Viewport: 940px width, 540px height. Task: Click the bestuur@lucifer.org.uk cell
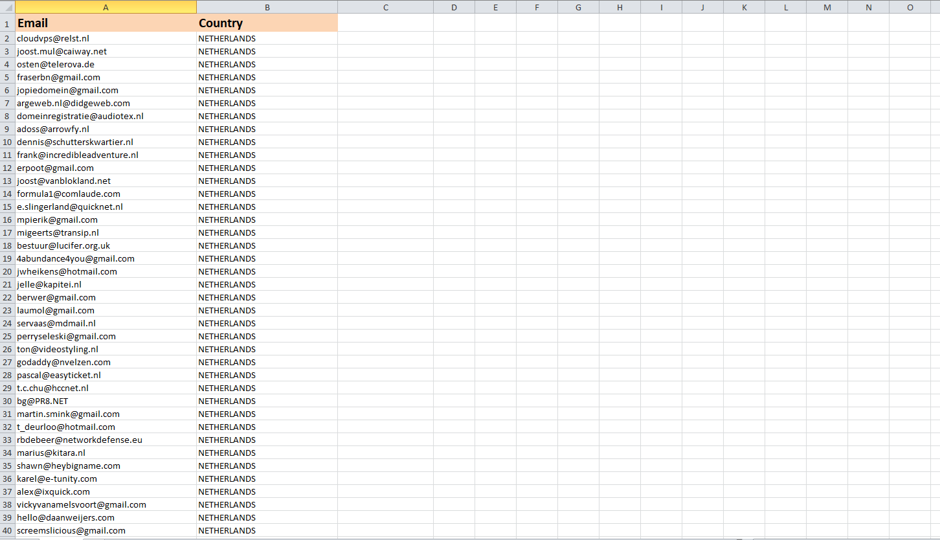click(106, 245)
